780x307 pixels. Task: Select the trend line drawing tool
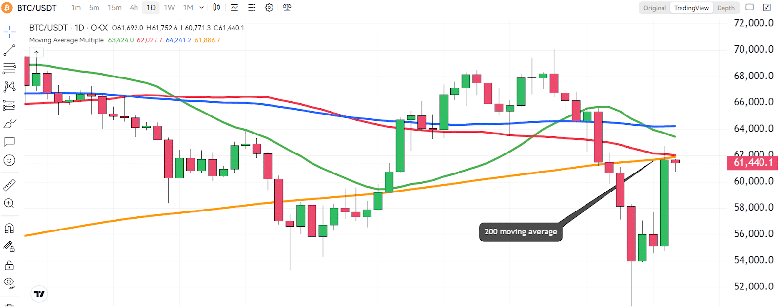(x=9, y=50)
